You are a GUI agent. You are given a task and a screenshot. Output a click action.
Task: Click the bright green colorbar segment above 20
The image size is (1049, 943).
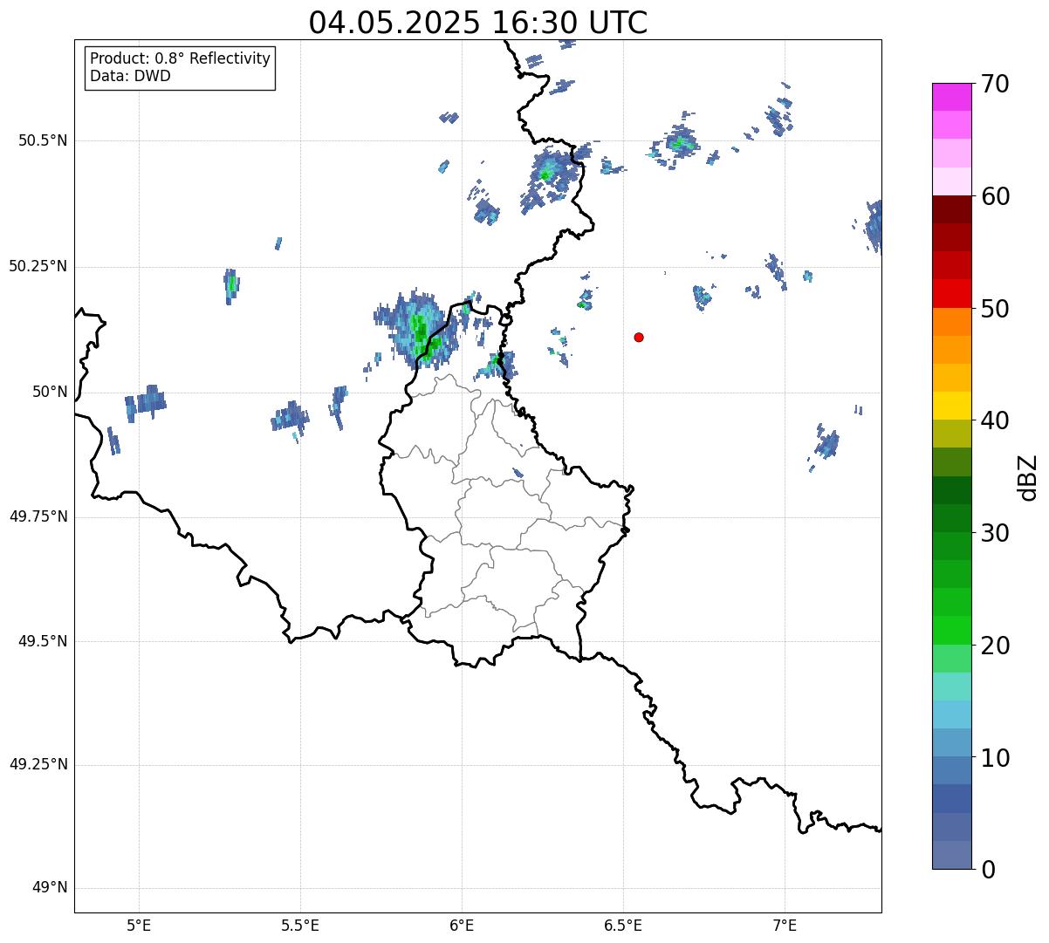(951, 631)
